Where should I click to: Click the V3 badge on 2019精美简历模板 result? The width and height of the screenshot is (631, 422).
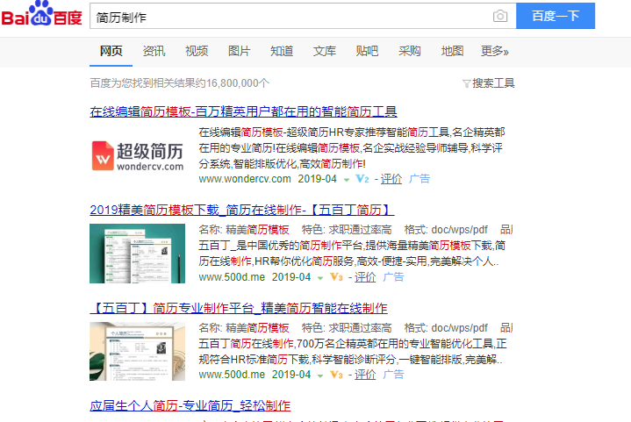[x=336, y=277]
